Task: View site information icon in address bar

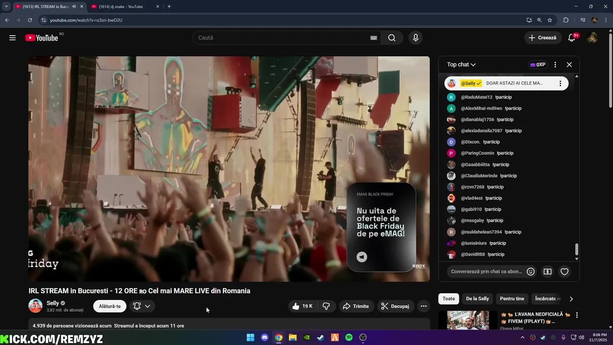Action: (x=44, y=20)
